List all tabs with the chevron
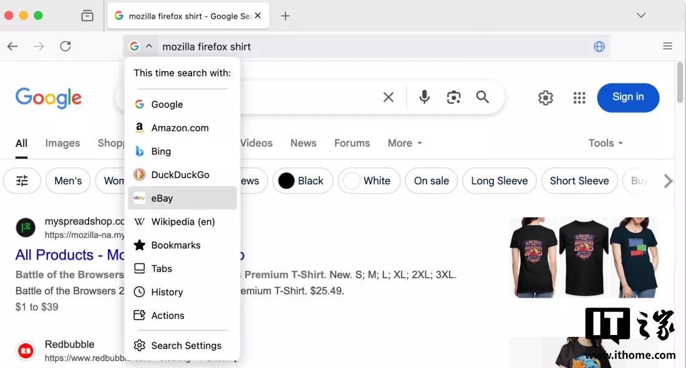 [x=641, y=16]
